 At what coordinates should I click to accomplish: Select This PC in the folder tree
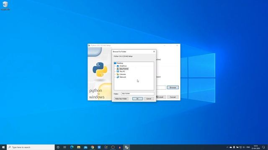point(122,71)
